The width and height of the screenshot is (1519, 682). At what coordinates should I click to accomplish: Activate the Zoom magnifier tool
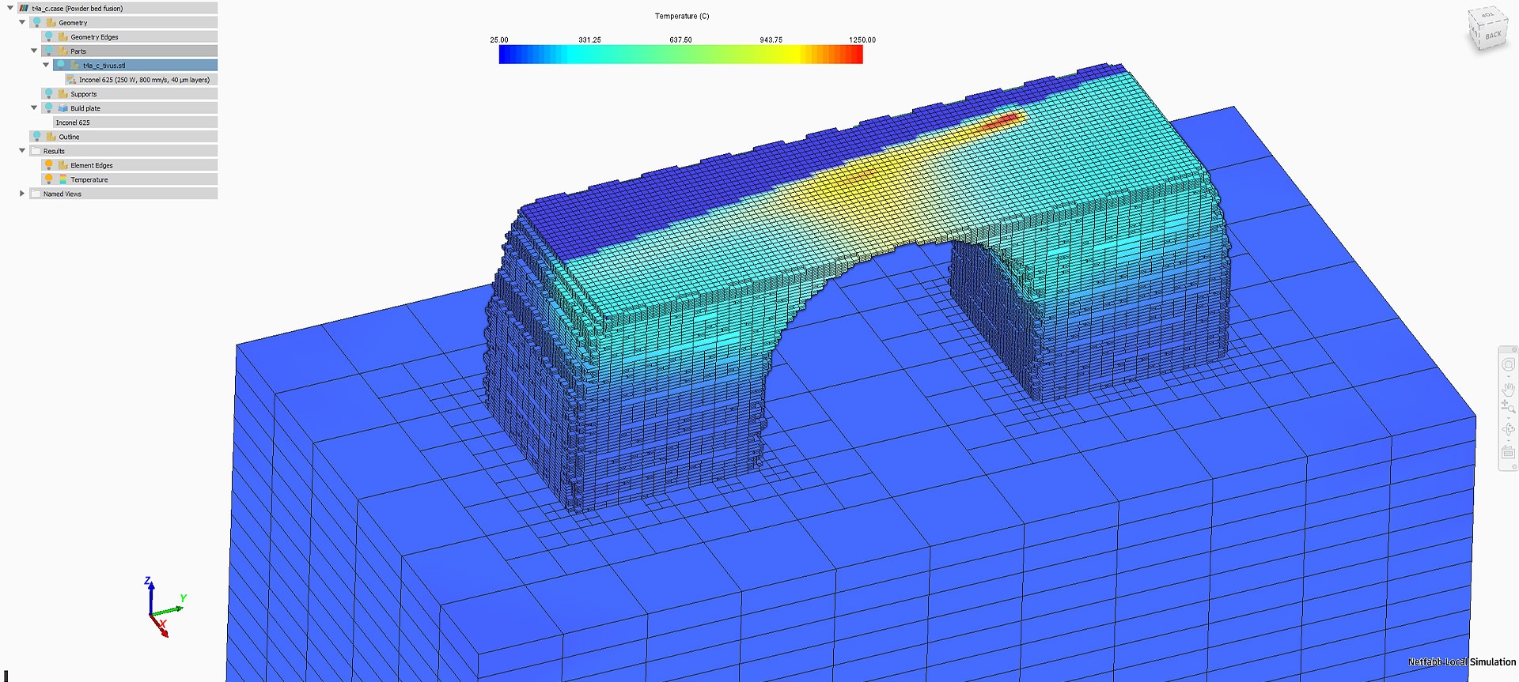pyautogui.click(x=1508, y=407)
